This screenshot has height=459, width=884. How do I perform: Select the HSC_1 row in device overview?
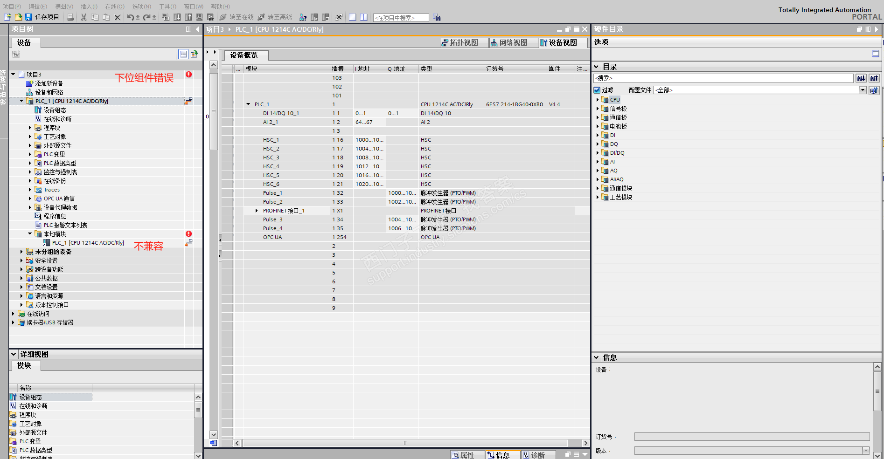[405, 140]
